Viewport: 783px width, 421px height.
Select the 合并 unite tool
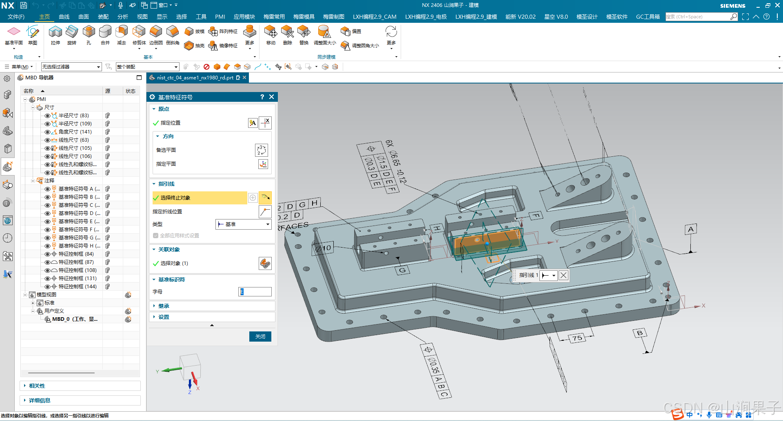105,35
